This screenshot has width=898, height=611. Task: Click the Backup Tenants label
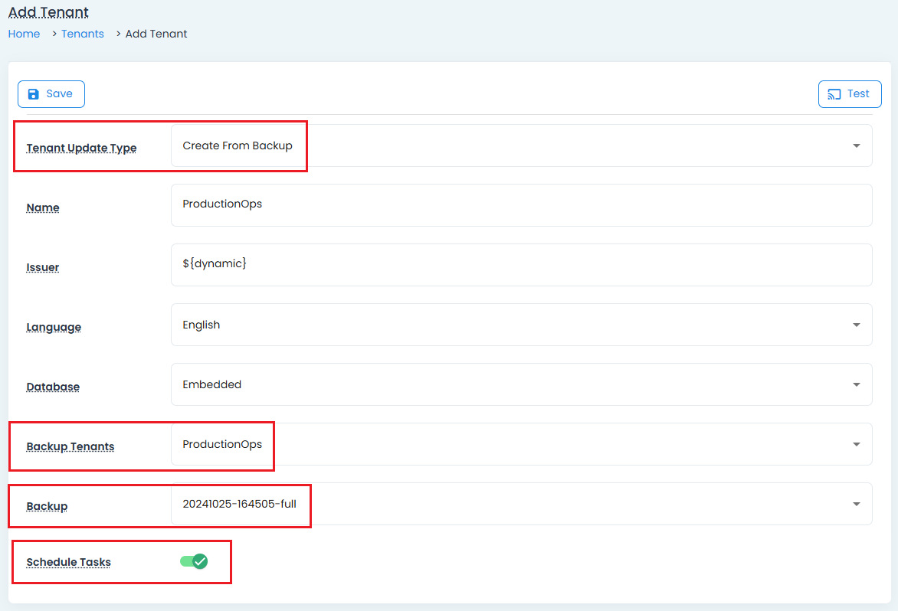[70, 446]
